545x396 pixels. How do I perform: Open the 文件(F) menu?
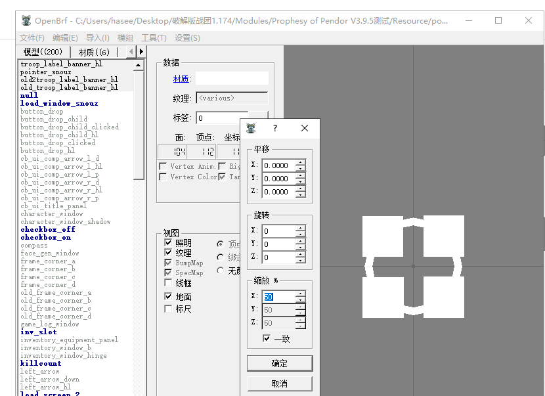click(32, 38)
